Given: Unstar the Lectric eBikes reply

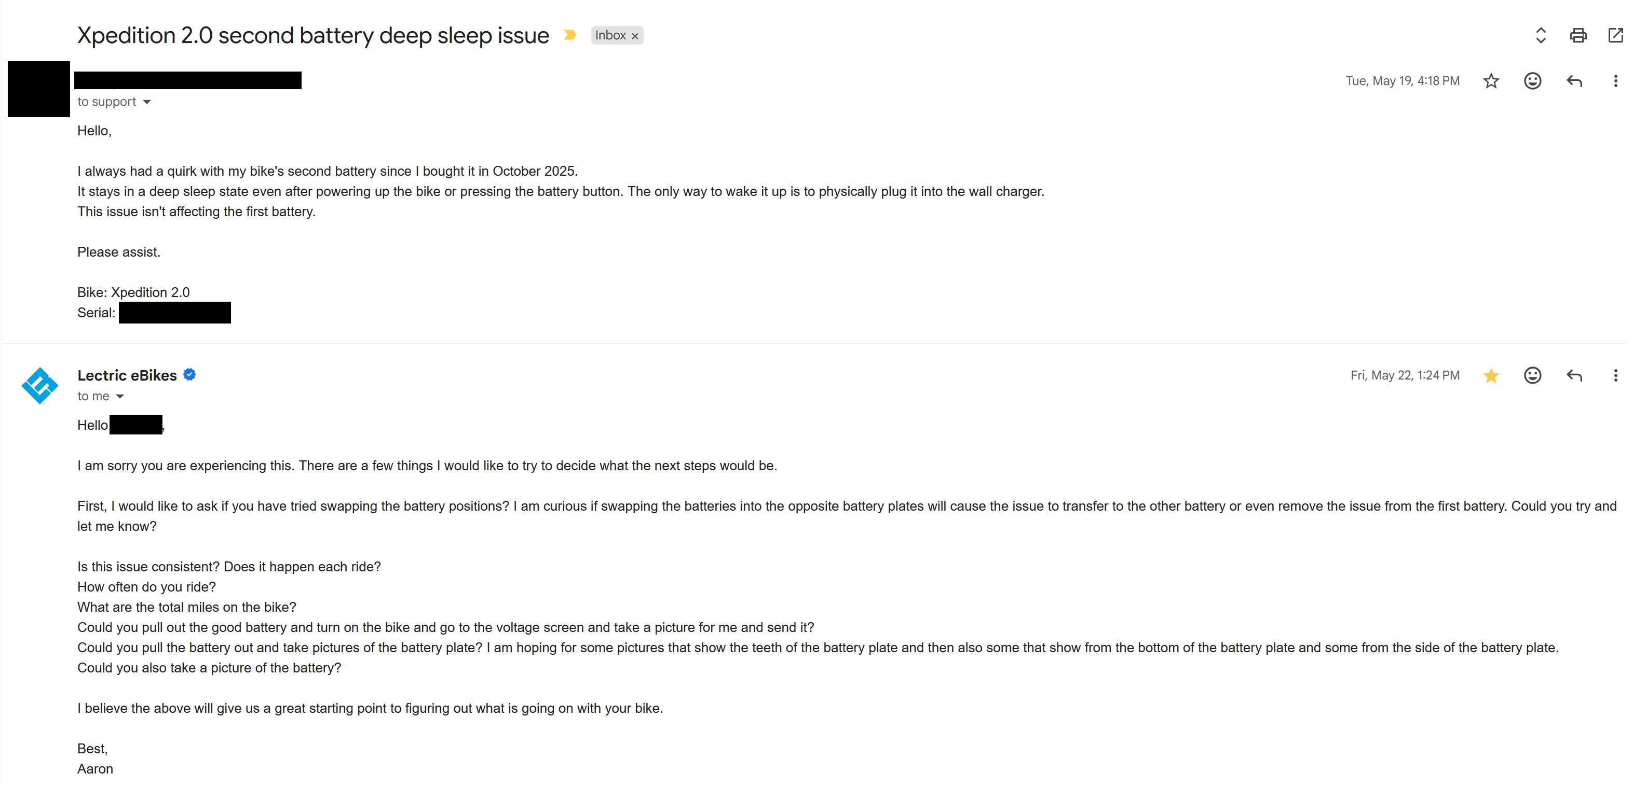Looking at the screenshot, I should point(1491,375).
